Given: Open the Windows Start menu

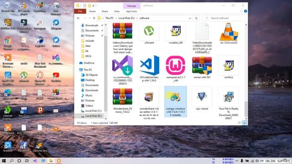Looking at the screenshot, I should click(4, 161).
